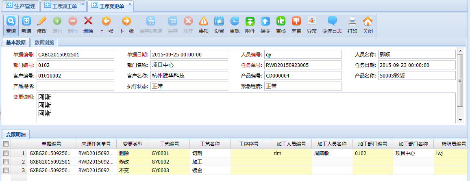This screenshot has height=181, width=470.
Task: Switch to the 数据浏览 tab
Action: pos(44,42)
